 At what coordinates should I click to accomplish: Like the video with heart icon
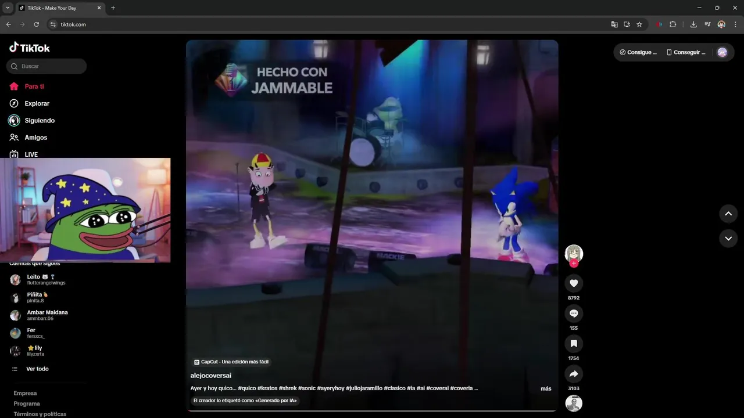click(x=574, y=283)
